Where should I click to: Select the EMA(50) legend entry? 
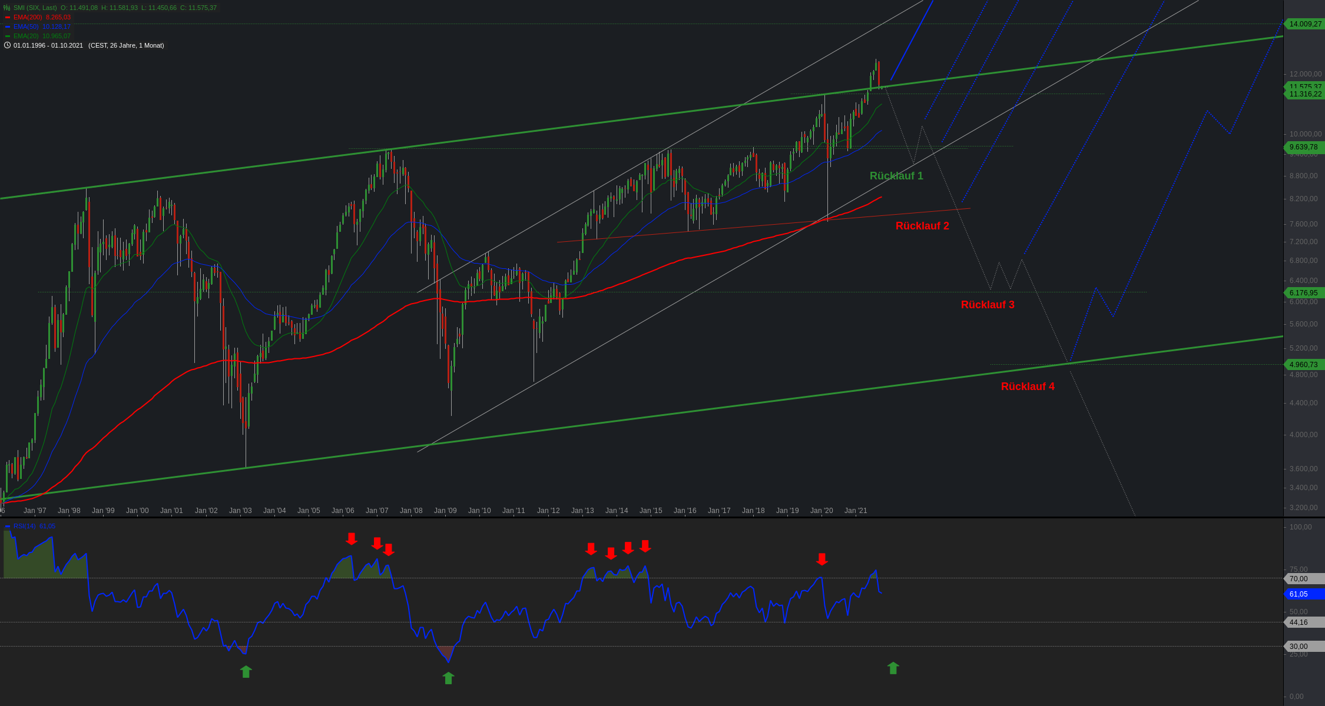25,26
